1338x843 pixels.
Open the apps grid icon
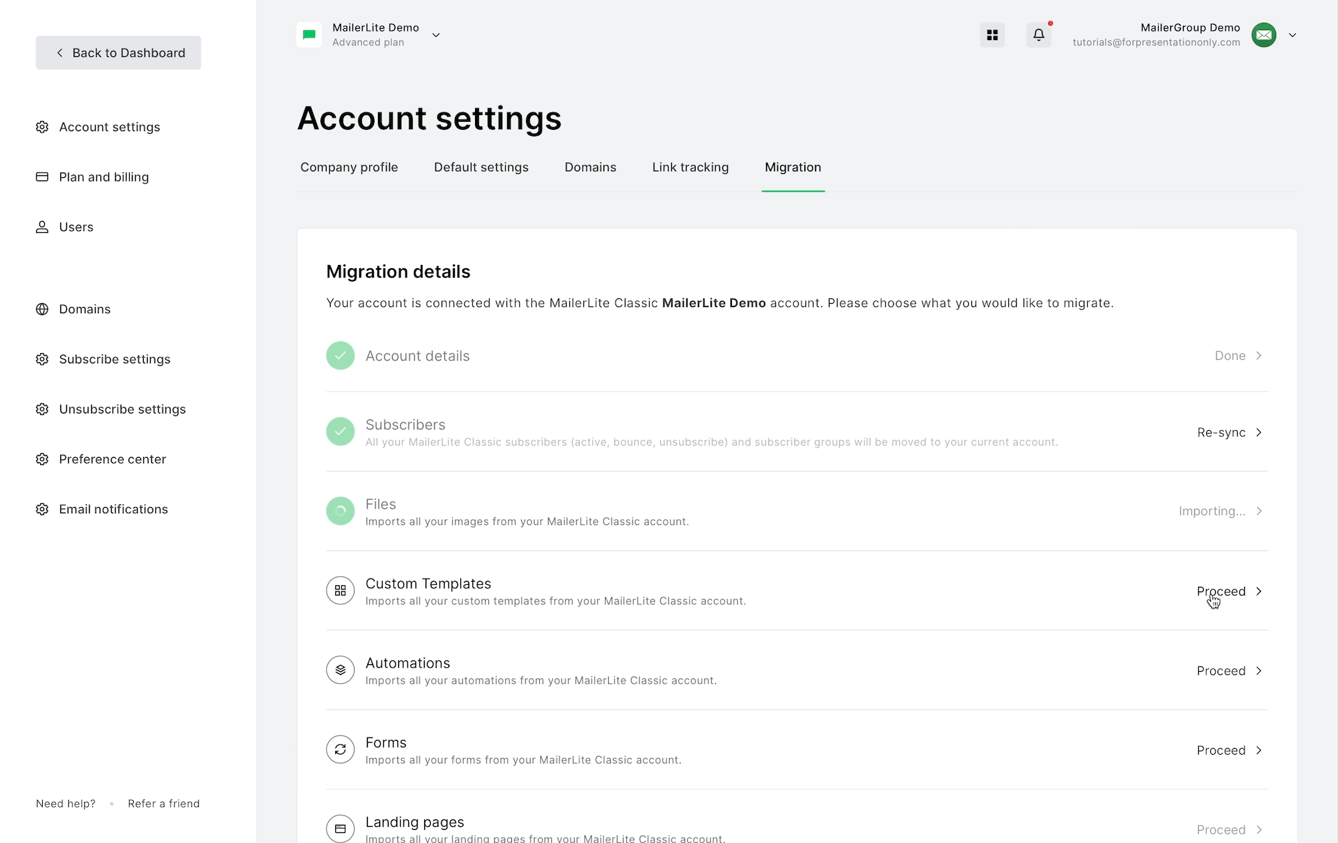pyautogui.click(x=992, y=35)
